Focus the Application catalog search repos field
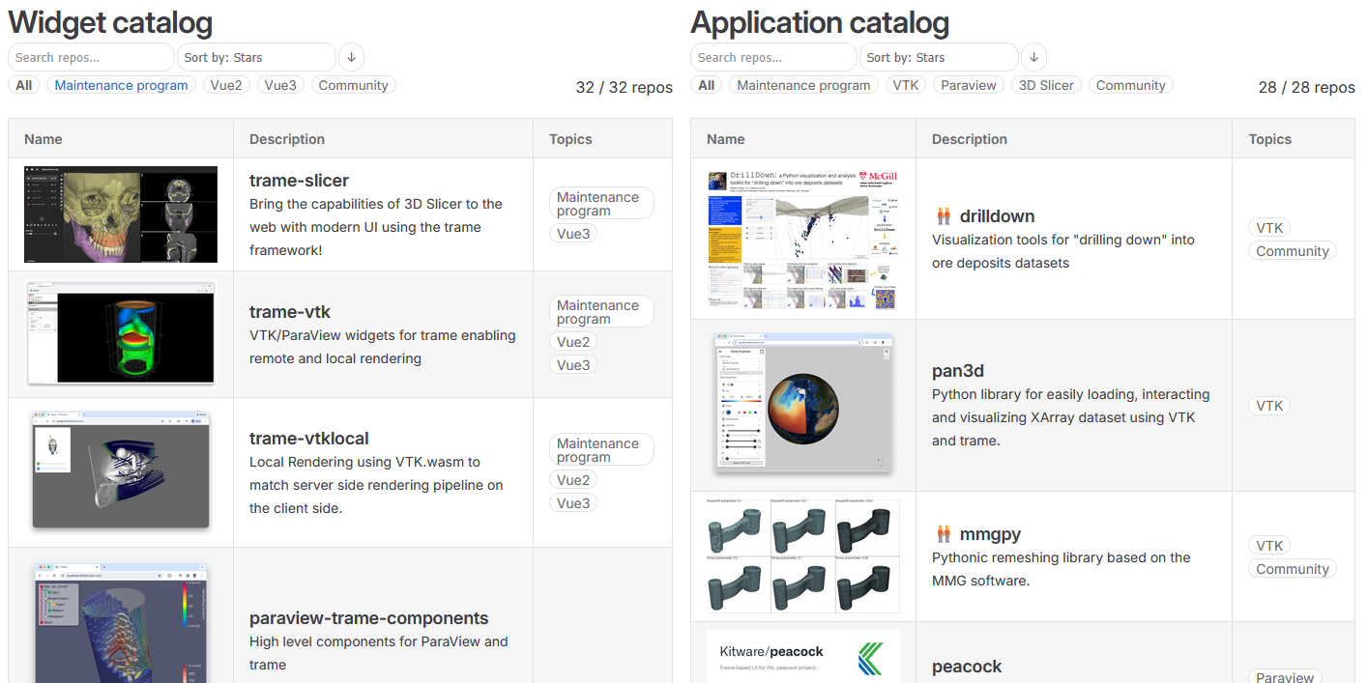 pyautogui.click(x=773, y=57)
